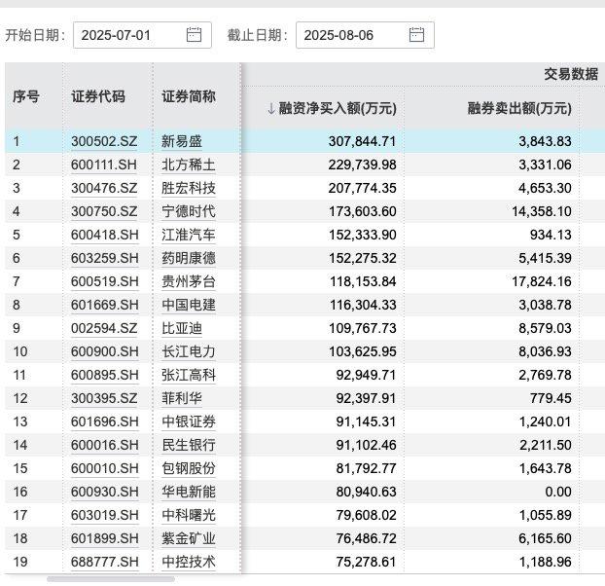Edit the 开始日期 field 2025-07-01
The image size is (605, 586).
pyautogui.click(x=142, y=35)
